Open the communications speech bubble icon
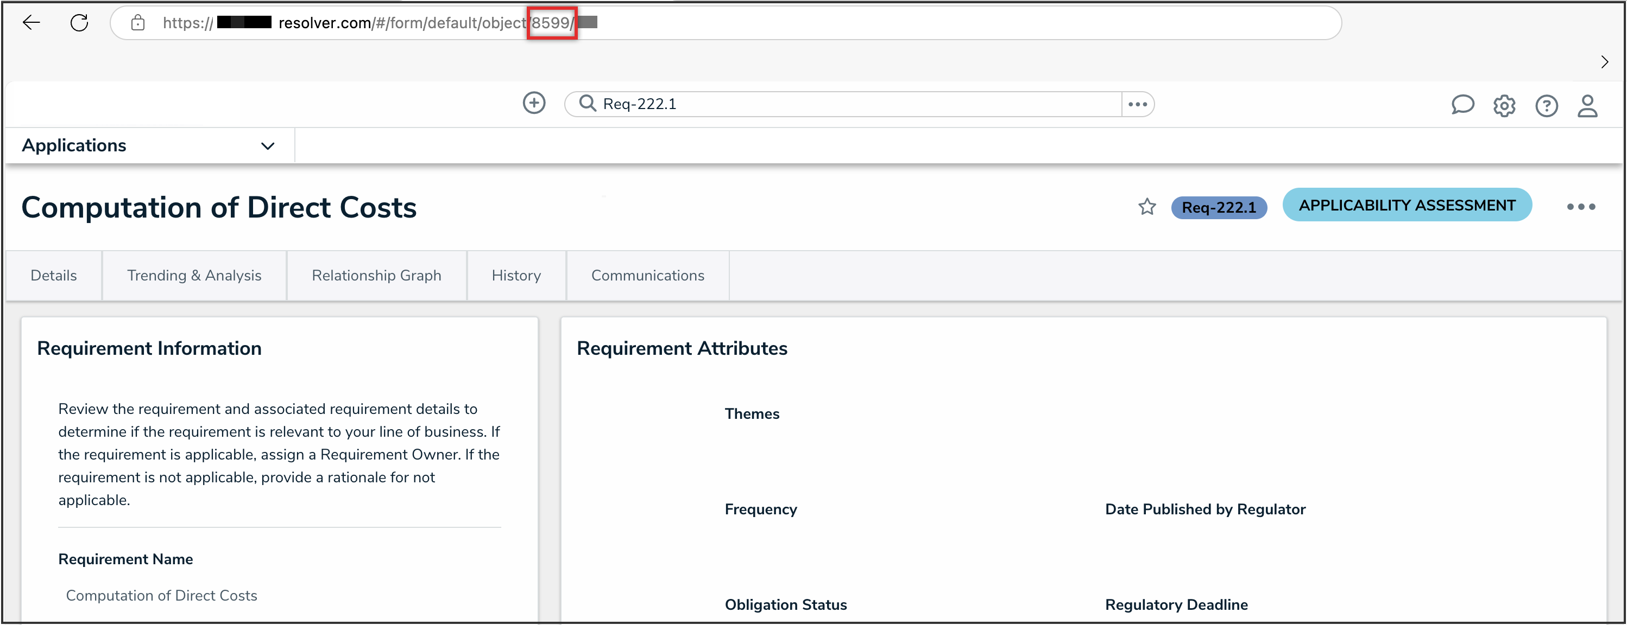This screenshot has width=1627, height=625. coord(1462,105)
